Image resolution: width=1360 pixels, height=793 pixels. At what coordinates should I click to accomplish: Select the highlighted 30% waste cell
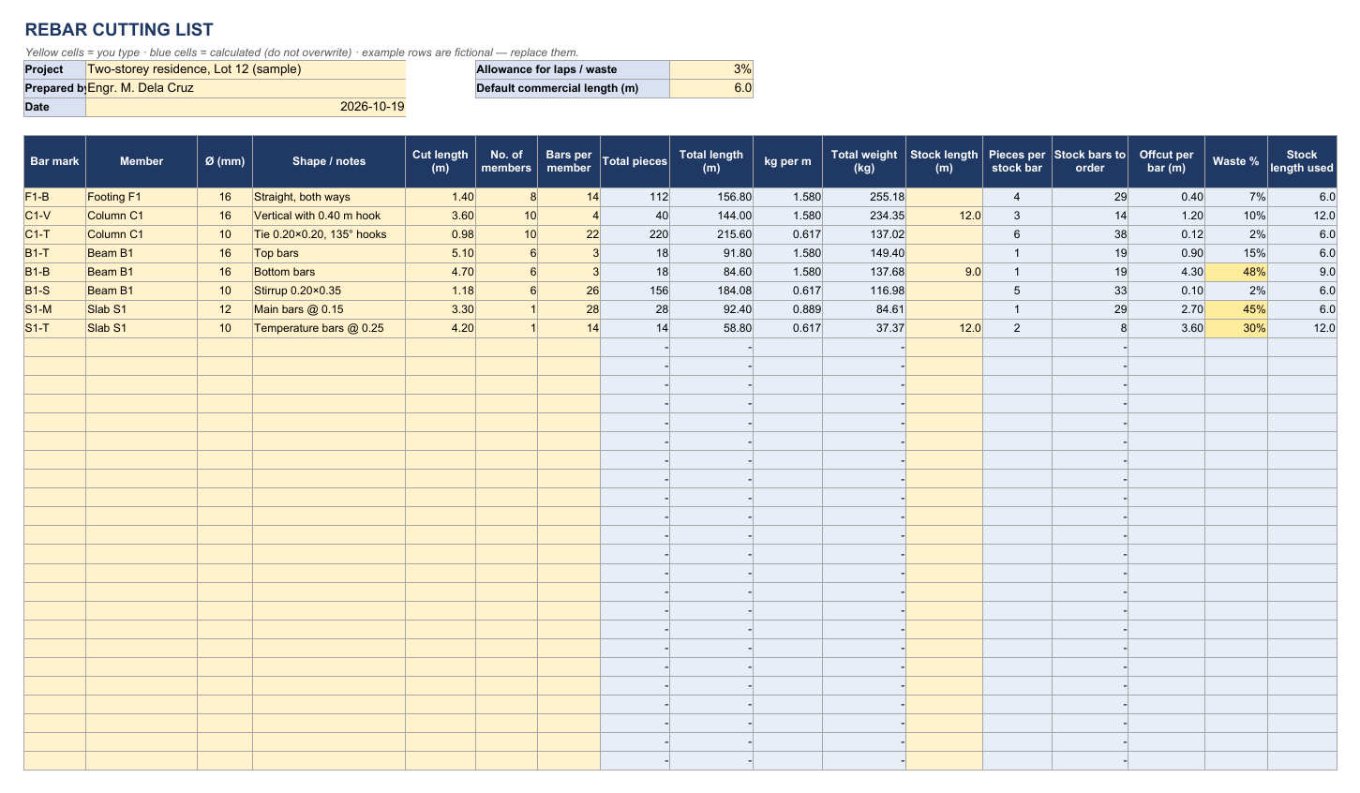pyautogui.click(x=1235, y=328)
